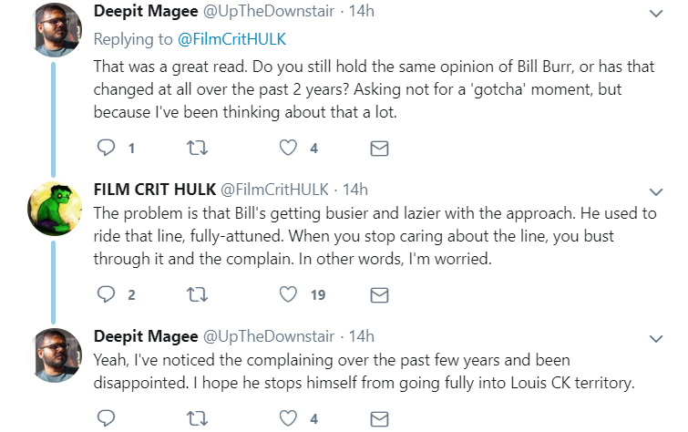Like FILM CRIT HULK's tweet with 19 likes

coord(288,294)
